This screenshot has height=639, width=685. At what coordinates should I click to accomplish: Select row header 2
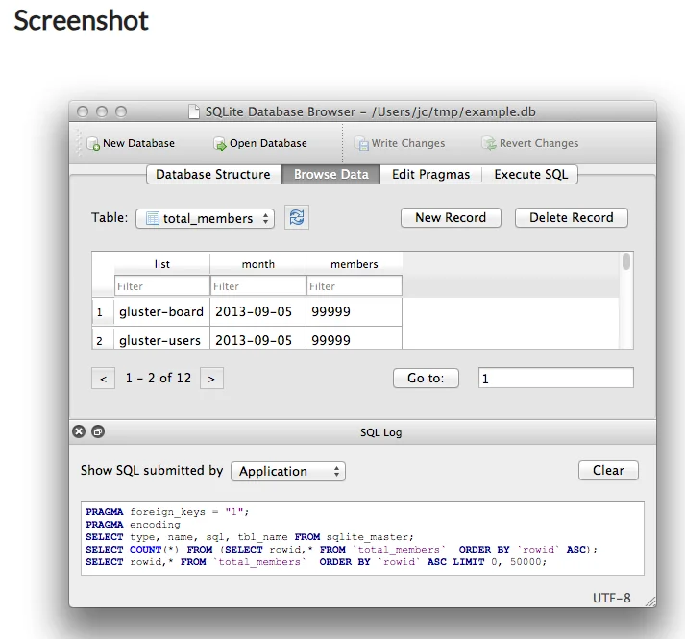(103, 338)
